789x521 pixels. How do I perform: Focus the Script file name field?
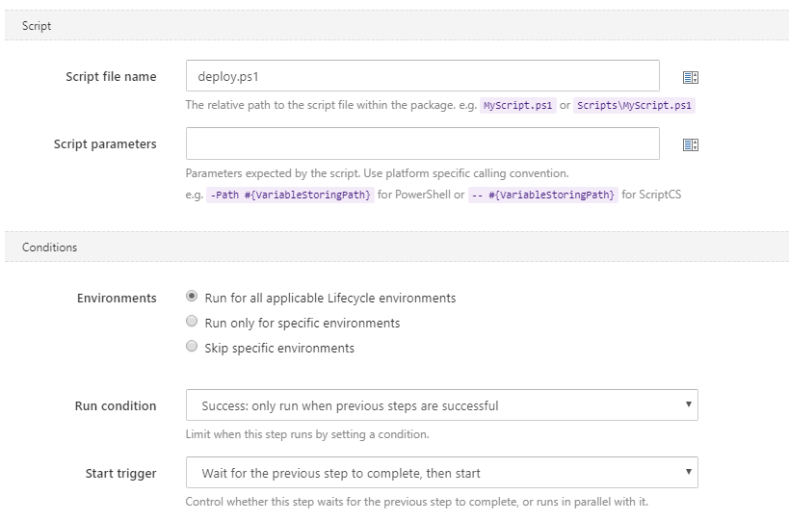point(422,76)
